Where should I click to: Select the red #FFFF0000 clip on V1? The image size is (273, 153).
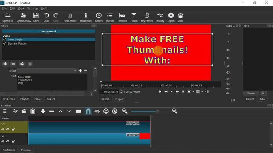89,139
